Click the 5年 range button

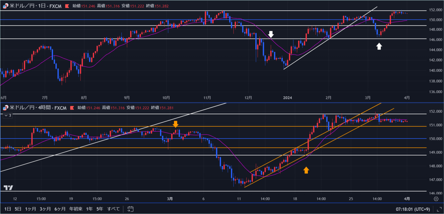click(99, 209)
